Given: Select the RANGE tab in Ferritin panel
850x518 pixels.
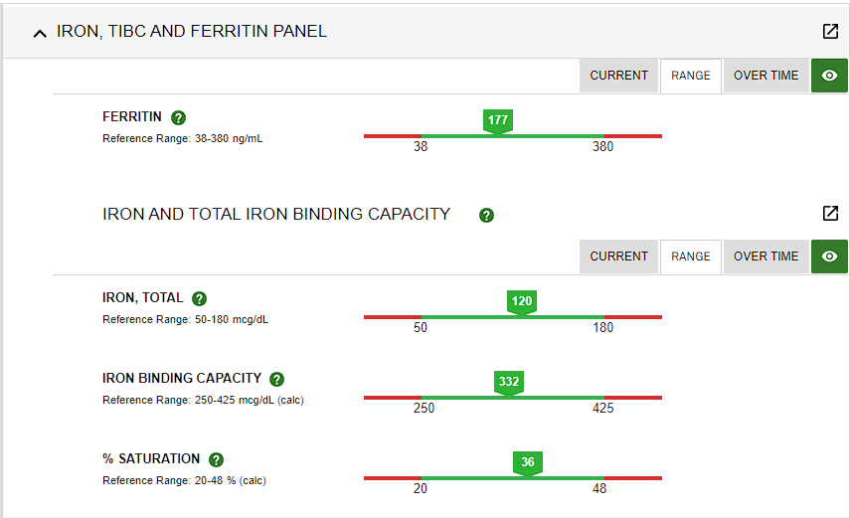Looking at the screenshot, I should [x=691, y=76].
